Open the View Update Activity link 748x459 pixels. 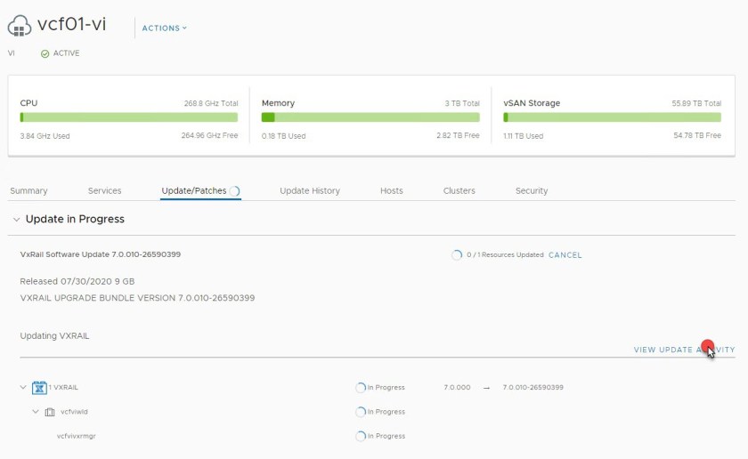(684, 350)
